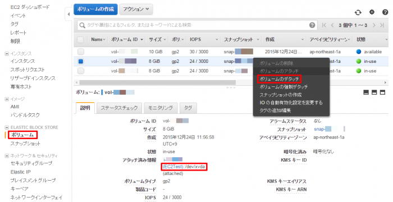Click the horizontal table scrollbar
The image size is (393, 202).
[x=158, y=82]
